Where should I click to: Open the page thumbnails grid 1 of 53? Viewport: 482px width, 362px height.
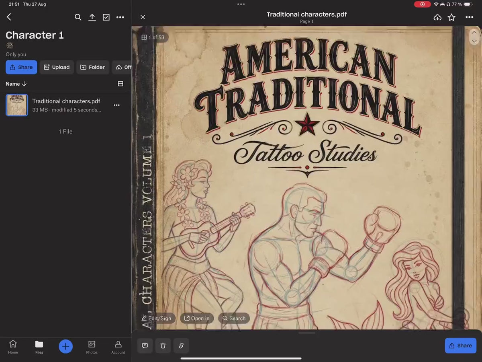(153, 37)
